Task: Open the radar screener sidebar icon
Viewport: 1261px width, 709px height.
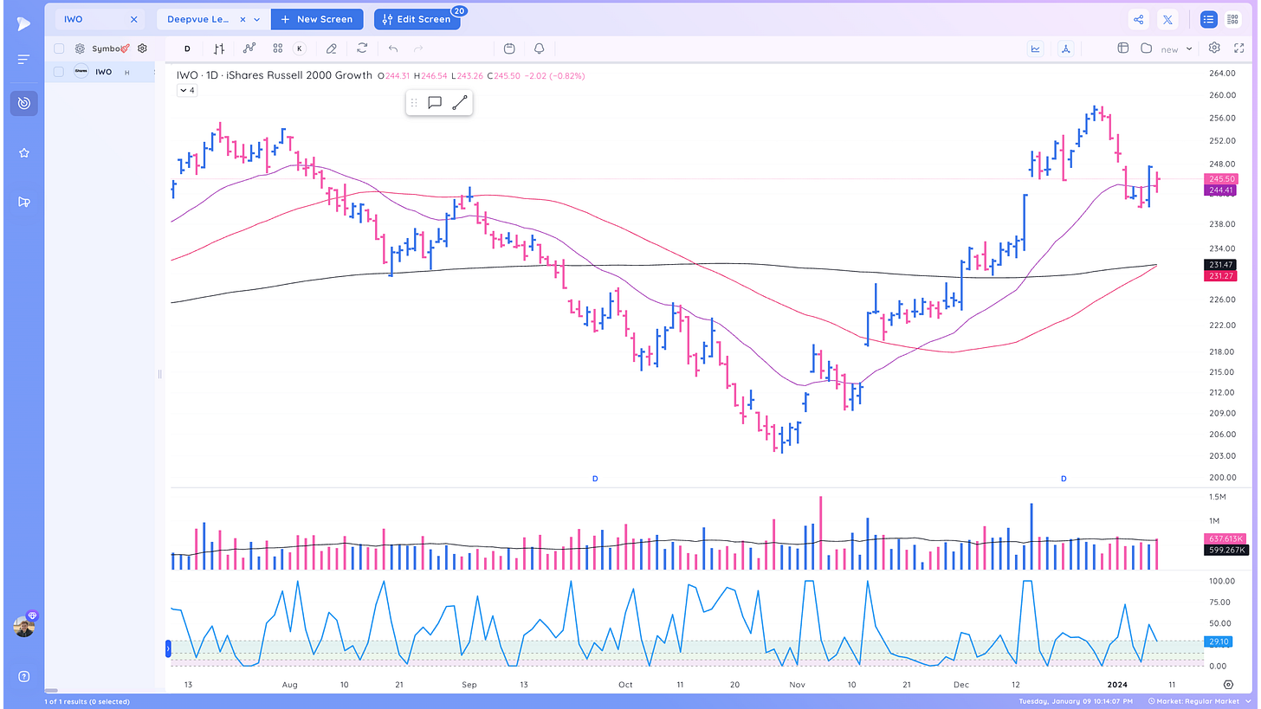Action: [x=23, y=103]
